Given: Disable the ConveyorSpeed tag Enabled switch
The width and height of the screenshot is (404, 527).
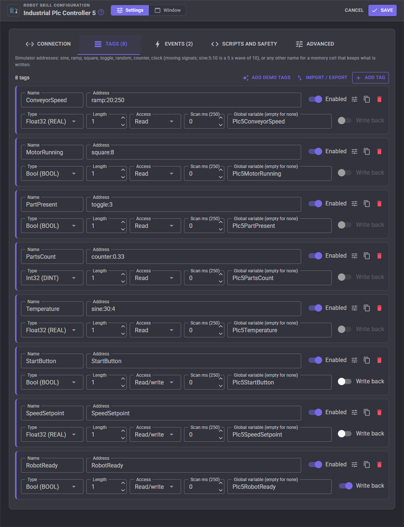Looking at the screenshot, I should (x=316, y=99).
